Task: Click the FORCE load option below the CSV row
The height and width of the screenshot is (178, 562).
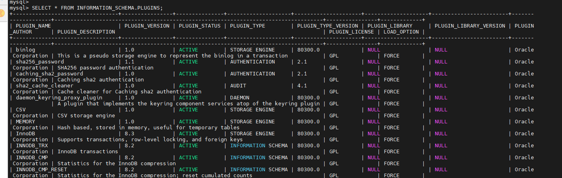Action: pos(392,116)
